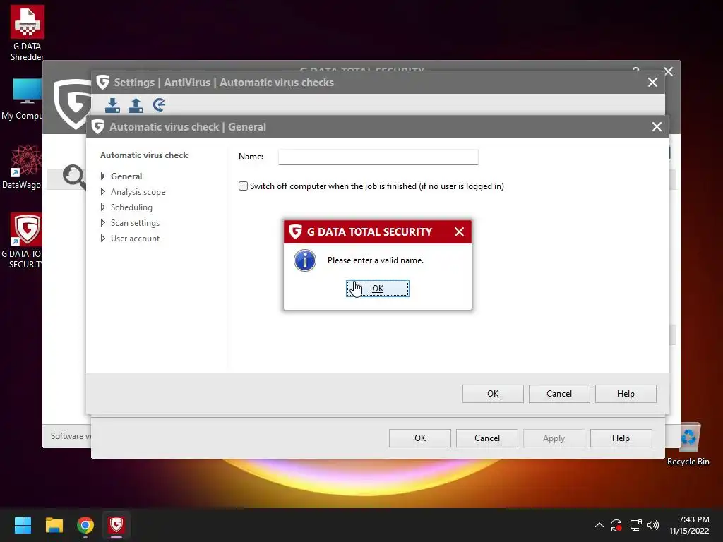Close the G DATA TOTAL SECURITY message box
This screenshot has height=542, width=723.
click(x=459, y=231)
